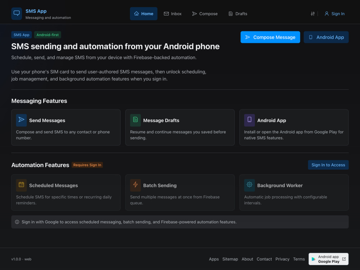Open the Terms footer link
Viewport: 360px width, 270px height.
(299, 259)
